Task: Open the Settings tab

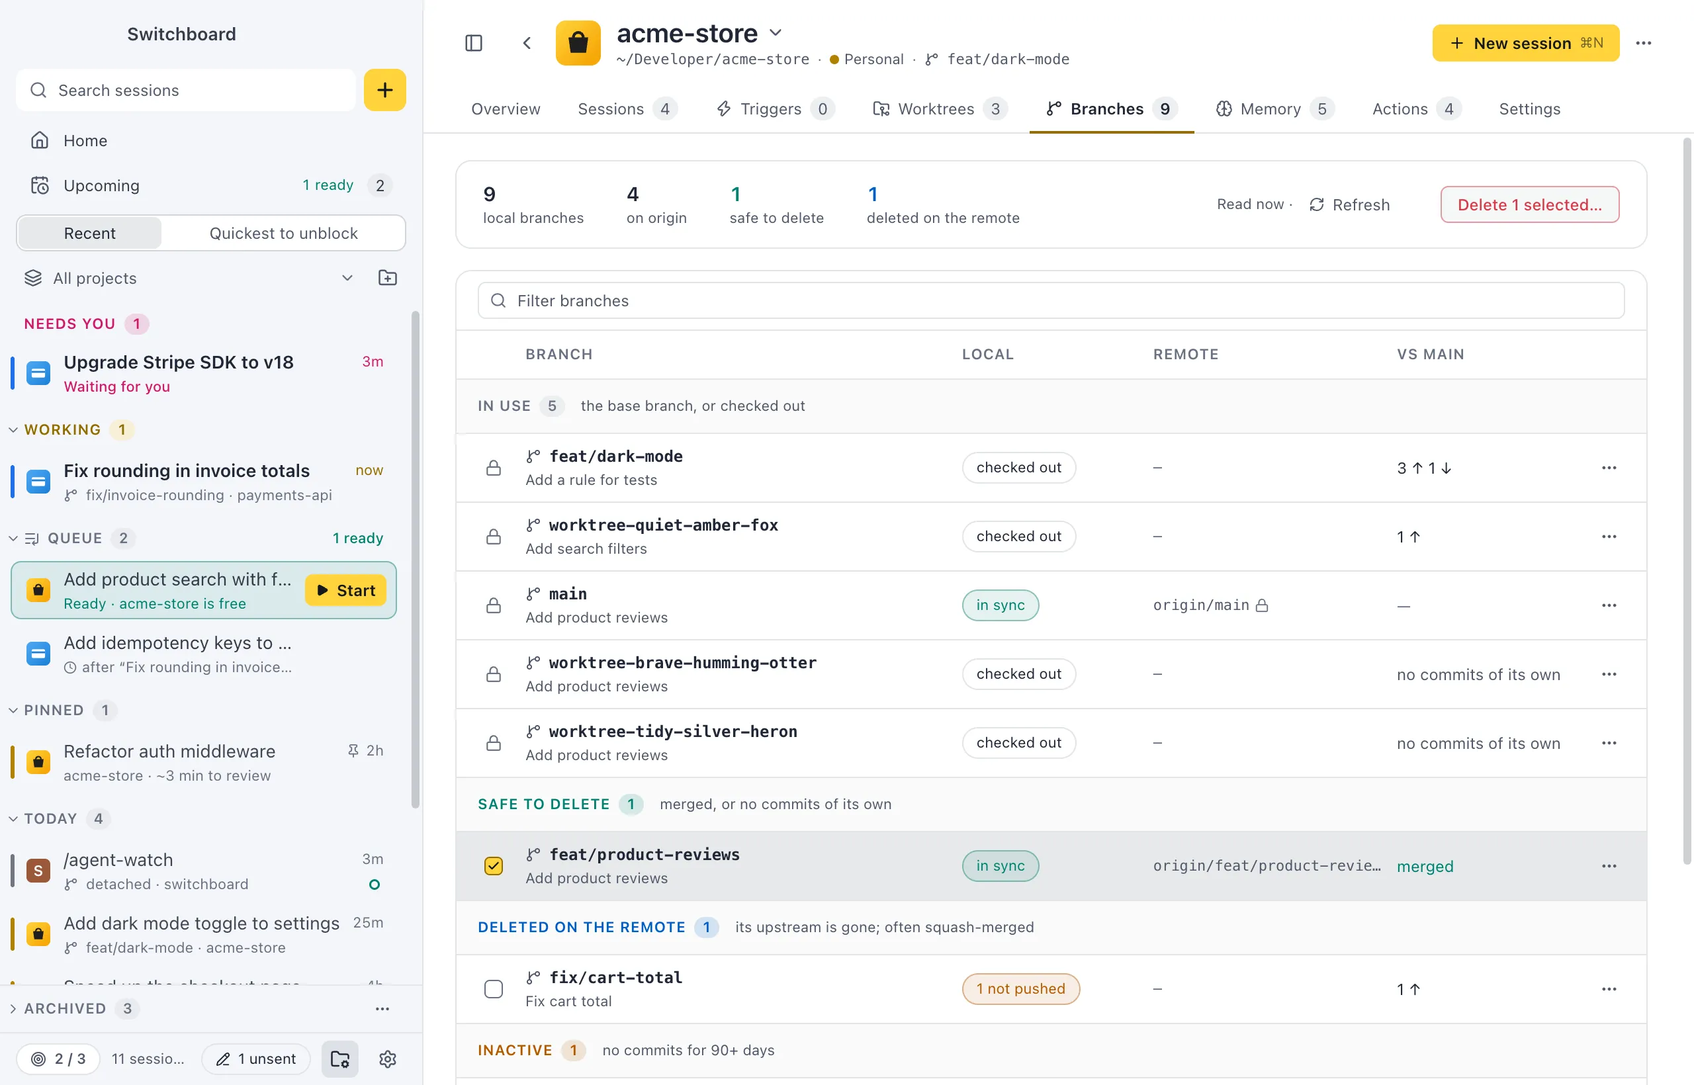Action: (x=1529, y=109)
